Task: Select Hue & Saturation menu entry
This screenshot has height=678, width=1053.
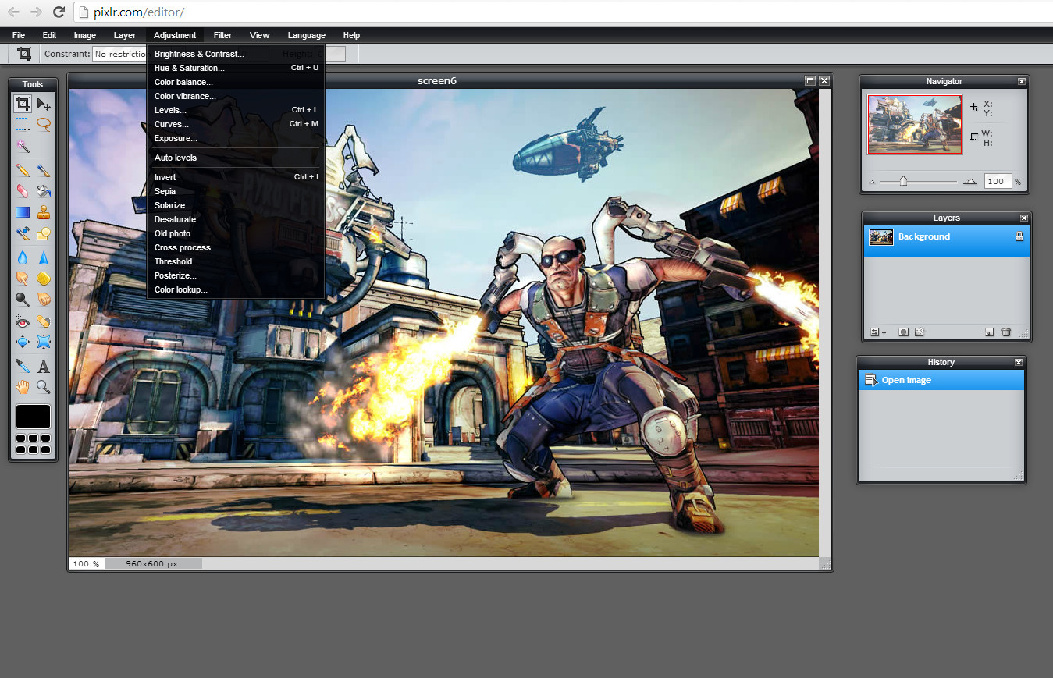Action: coord(190,68)
